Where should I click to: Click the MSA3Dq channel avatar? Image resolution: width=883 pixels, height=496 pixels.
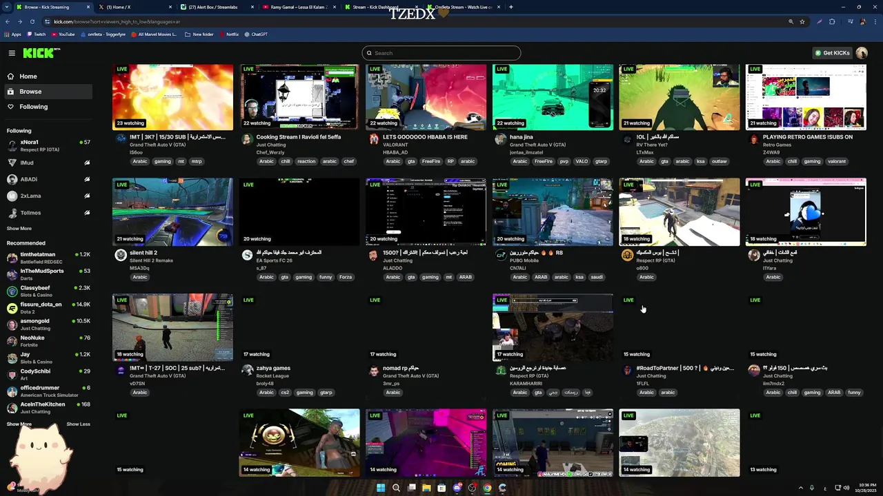point(121,255)
